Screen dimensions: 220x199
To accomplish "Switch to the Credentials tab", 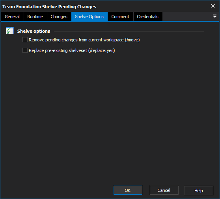I will [x=148, y=17].
